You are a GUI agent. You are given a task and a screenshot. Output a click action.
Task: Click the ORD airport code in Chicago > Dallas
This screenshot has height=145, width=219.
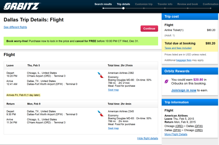(179, 126)
